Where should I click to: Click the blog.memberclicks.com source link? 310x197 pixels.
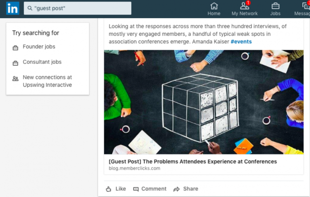pos(134,168)
